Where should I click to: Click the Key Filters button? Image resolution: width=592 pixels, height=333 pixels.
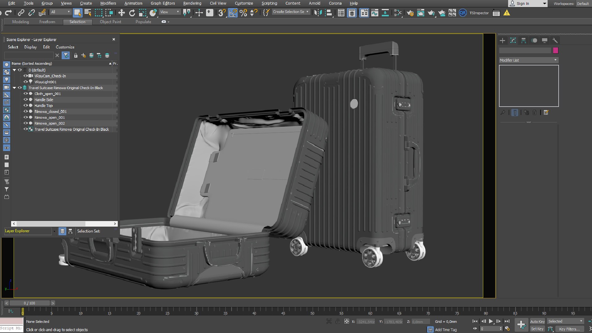click(569, 329)
